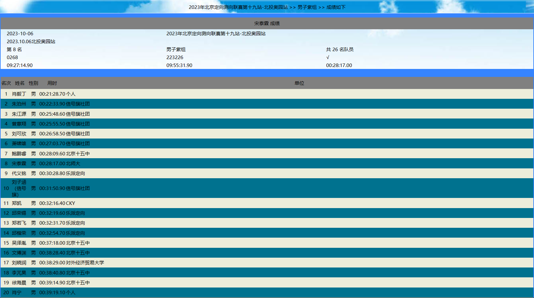Click the finish time 09:55:31.90
The height and width of the screenshot is (298, 534).
(179, 65)
